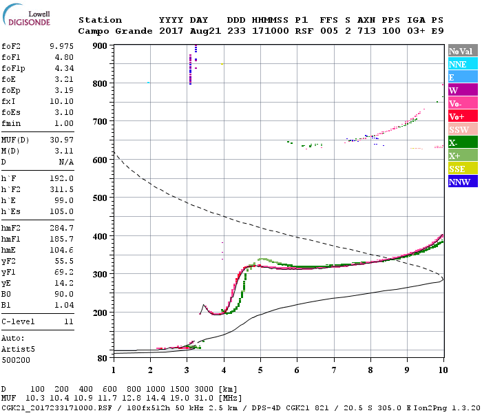Click the 10 MHz frequency axis label
The width and height of the screenshot is (482, 413).
tap(443, 370)
